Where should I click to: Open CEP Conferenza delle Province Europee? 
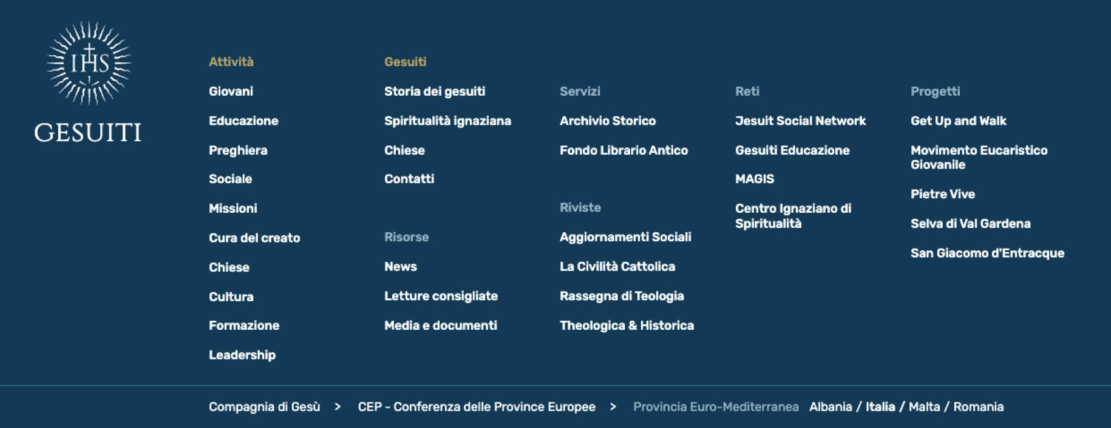476,407
